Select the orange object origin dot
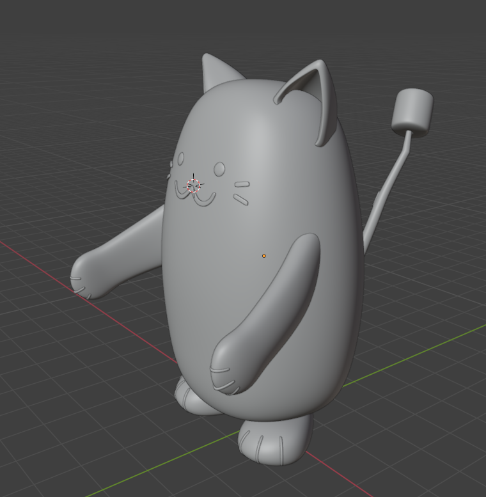The width and height of the screenshot is (486, 497). (264, 256)
